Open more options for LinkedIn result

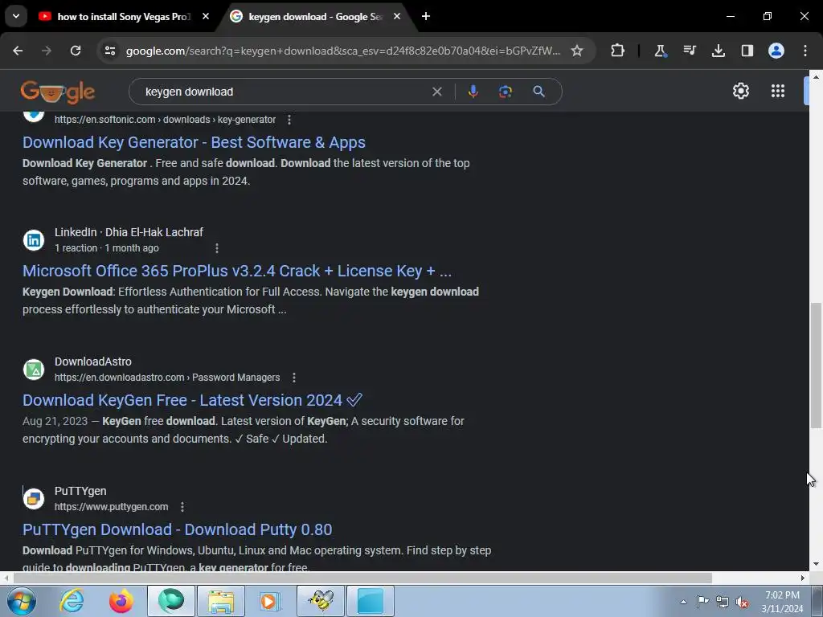click(217, 248)
